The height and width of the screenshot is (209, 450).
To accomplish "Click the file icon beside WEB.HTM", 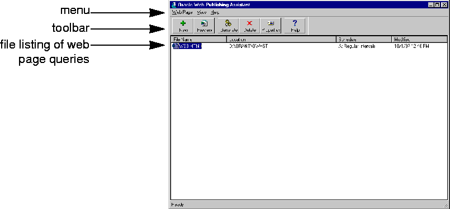I will tap(175, 46).
